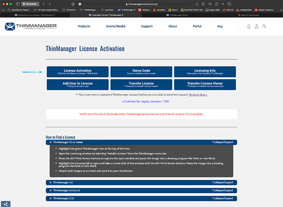Show the tab overview icon

[230, 4]
